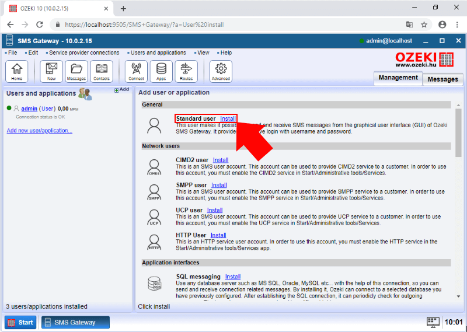Click the 'Application interfaces' section header
467x332 pixels.
coord(297,263)
